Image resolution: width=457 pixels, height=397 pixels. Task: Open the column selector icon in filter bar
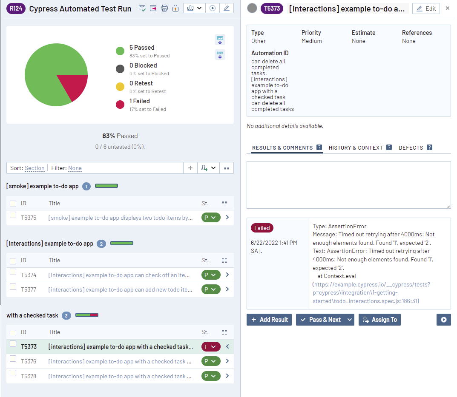[227, 168]
